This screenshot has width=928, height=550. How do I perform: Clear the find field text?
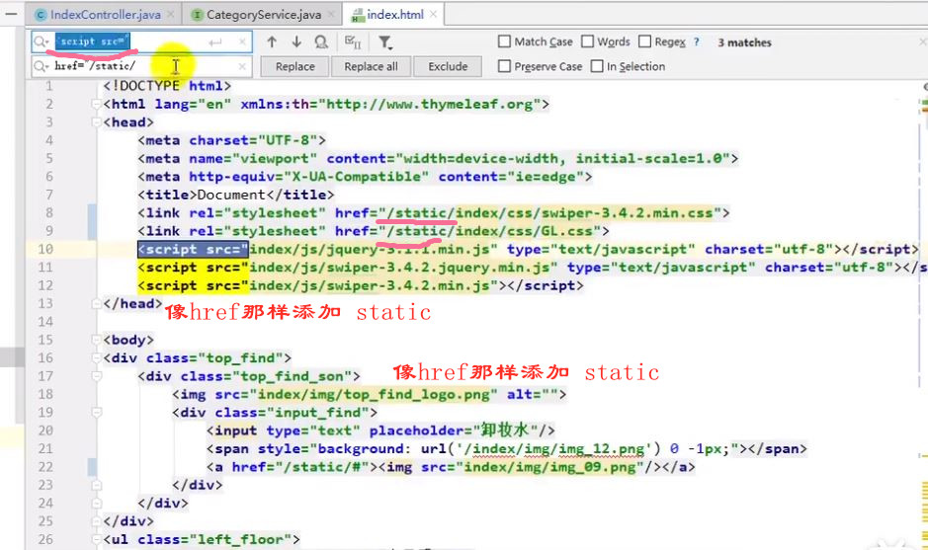pos(242,42)
